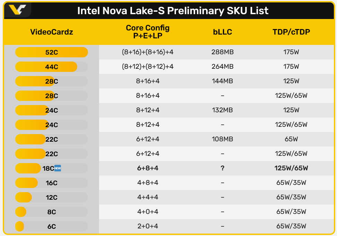The width and height of the screenshot is (337, 236).
Task: Click the 2+0+4 core config cell
Action: [x=148, y=226]
